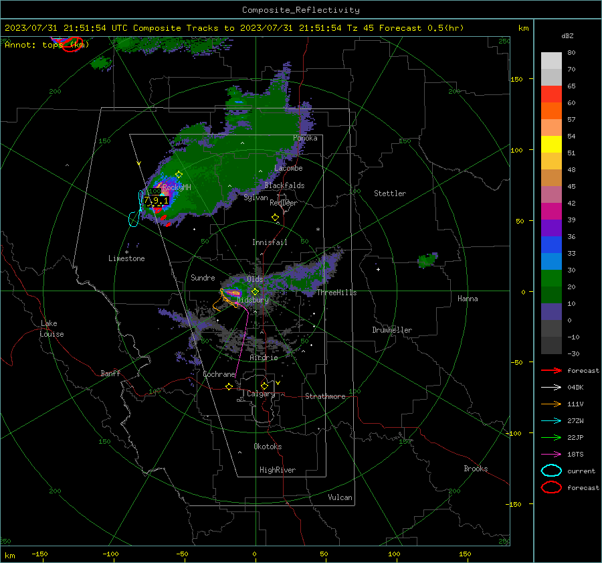Click the cyan current ellipse legend icon
This screenshot has width=602, height=563.
(551, 471)
